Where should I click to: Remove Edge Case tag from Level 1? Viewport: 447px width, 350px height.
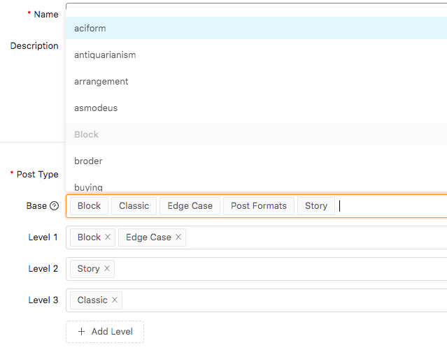178,238
